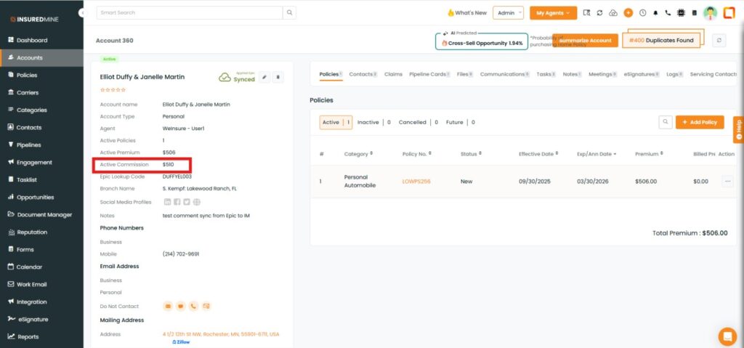The height and width of the screenshot is (348, 744).
Task: Click the phone dialer icon in header
Action: pyautogui.click(x=668, y=13)
